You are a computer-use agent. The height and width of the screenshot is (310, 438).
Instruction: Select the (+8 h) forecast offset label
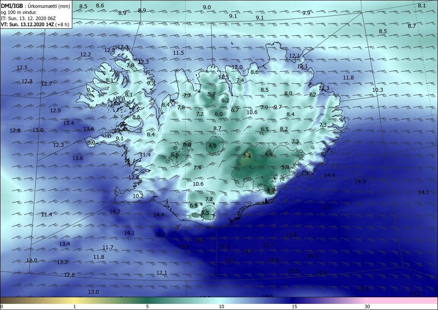[63, 24]
